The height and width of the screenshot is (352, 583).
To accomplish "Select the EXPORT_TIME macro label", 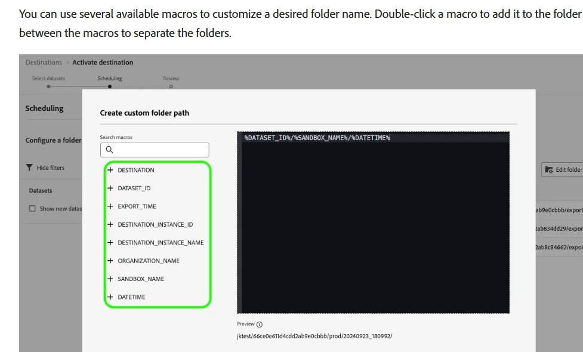I will click(x=137, y=206).
